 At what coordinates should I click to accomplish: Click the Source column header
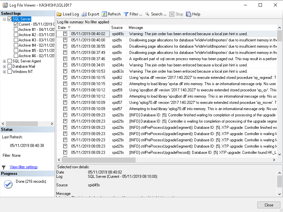point(118,28)
